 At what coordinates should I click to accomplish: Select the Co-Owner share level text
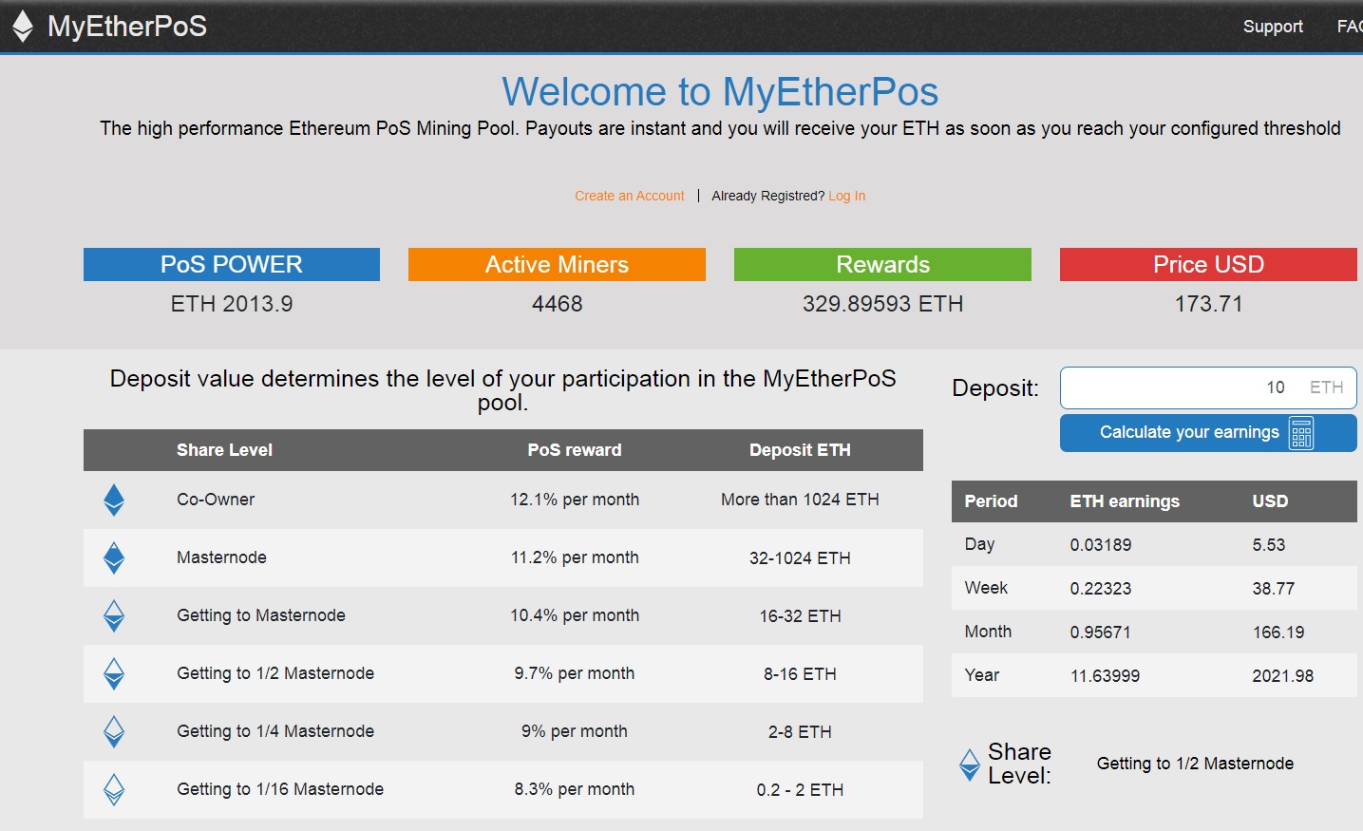(216, 500)
